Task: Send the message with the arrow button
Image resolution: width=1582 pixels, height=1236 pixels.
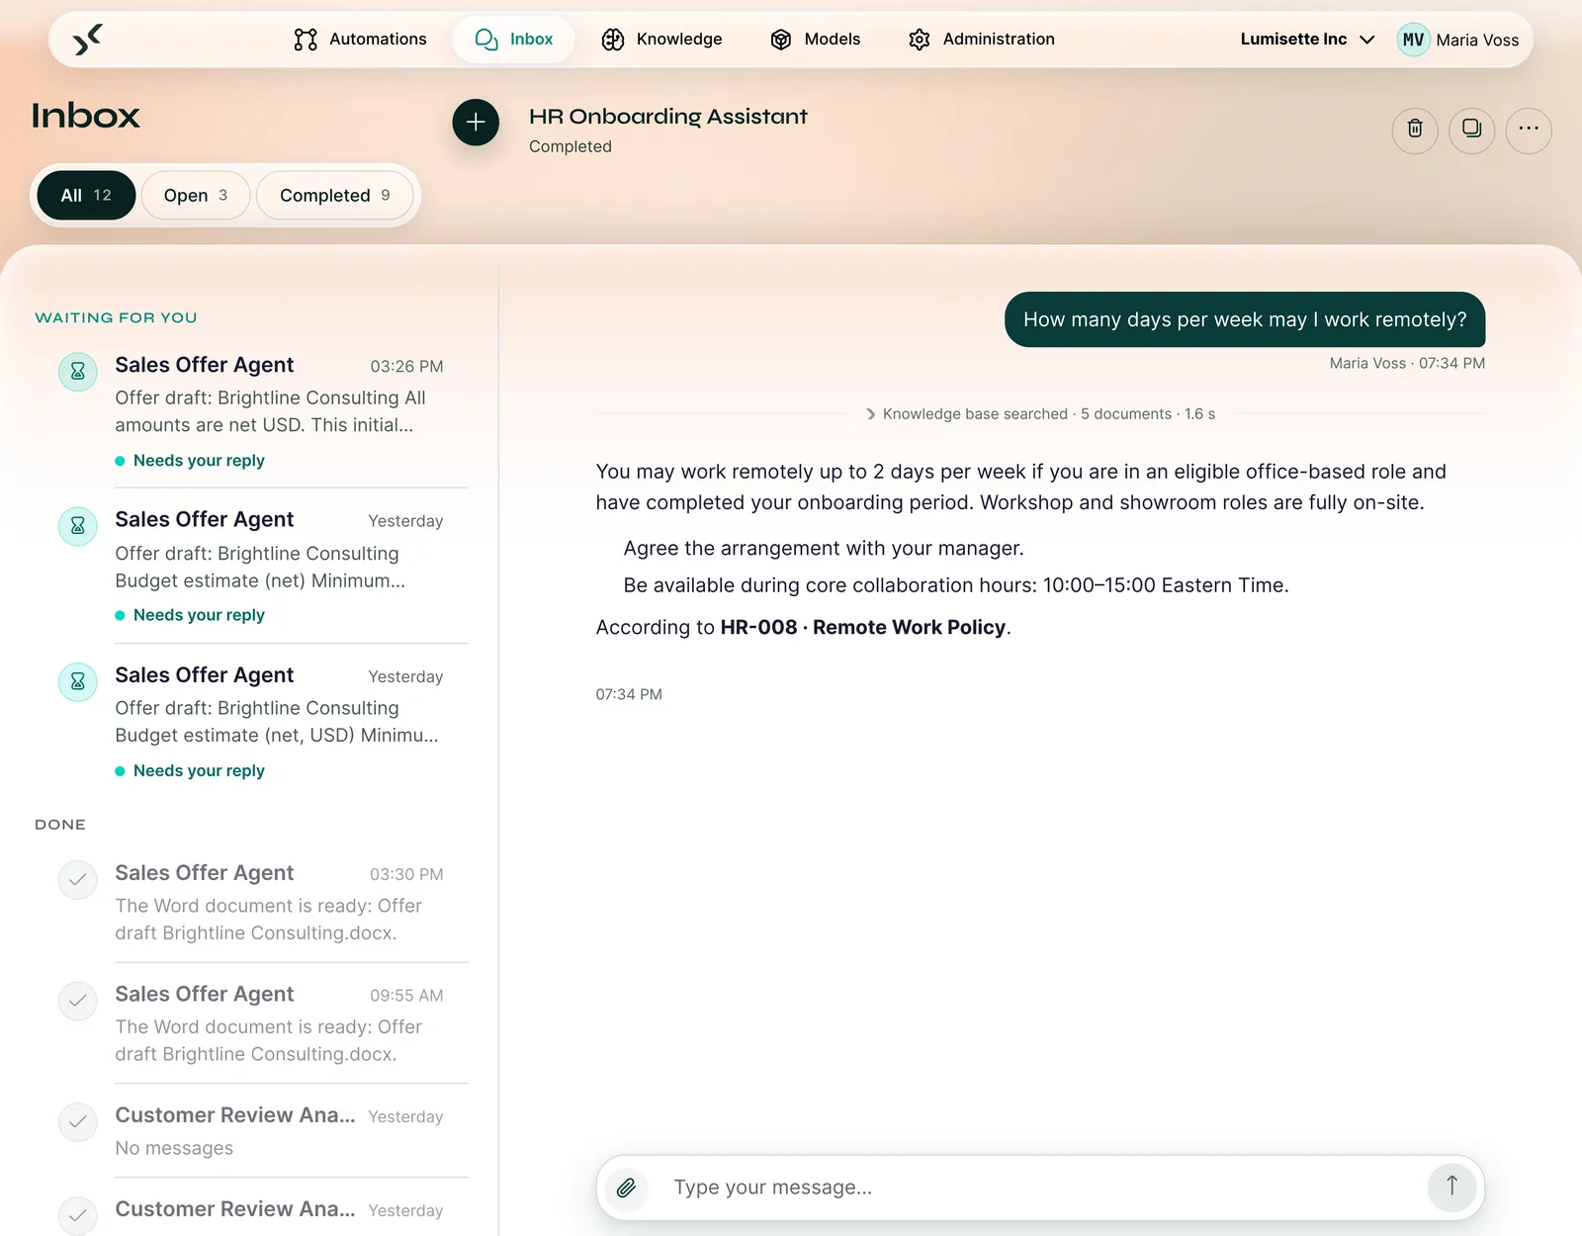Action: (x=1451, y=1187)
